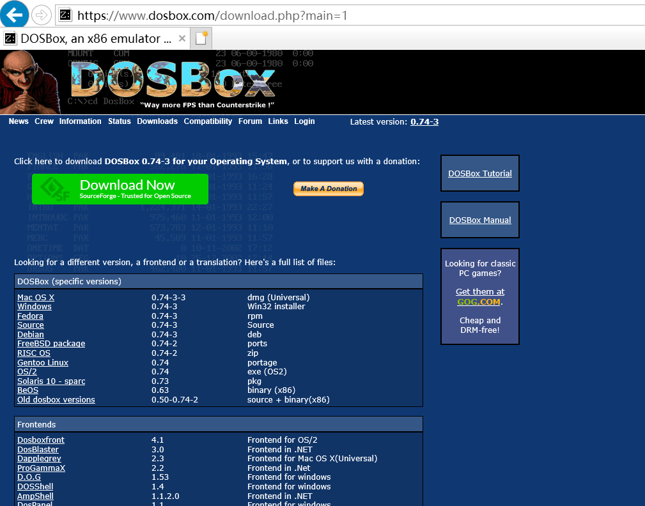Open the DOSBox Manual link
This screenshot has width=645, height=506.
click(480, 220)
